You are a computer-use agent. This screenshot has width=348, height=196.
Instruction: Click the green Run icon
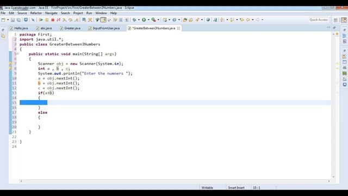(144, 20)
